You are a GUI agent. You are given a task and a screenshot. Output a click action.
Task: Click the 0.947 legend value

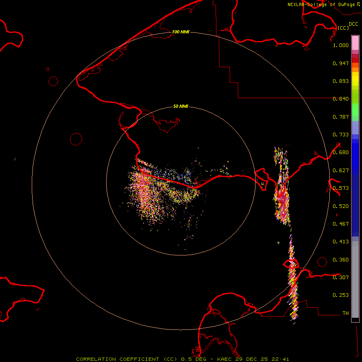click(x=341, y=63)
